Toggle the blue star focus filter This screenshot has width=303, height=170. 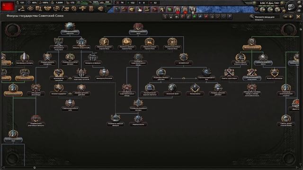200,17
